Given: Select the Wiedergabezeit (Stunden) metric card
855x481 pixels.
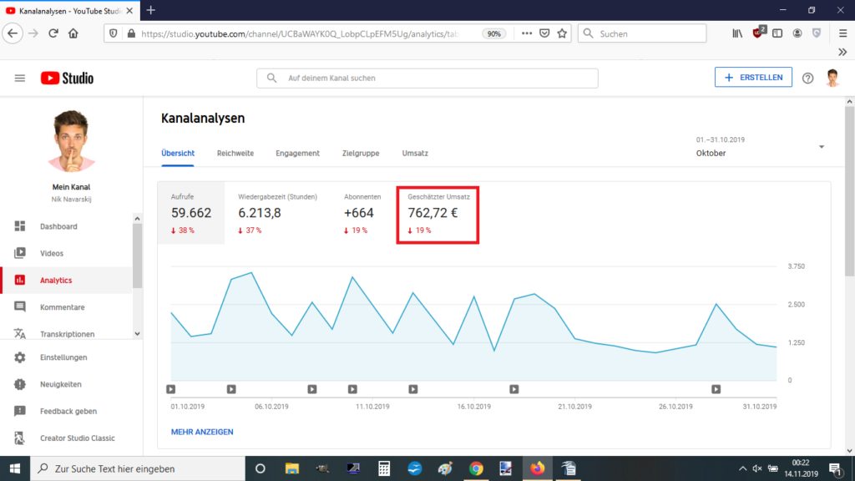Looking at the screenshot, I should click(x=277, y=213).
